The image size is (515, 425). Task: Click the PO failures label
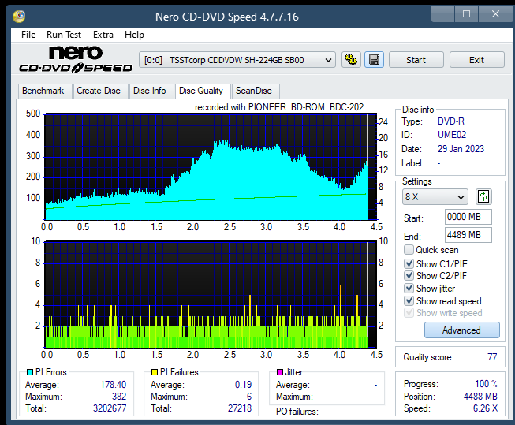coord(297,412)
